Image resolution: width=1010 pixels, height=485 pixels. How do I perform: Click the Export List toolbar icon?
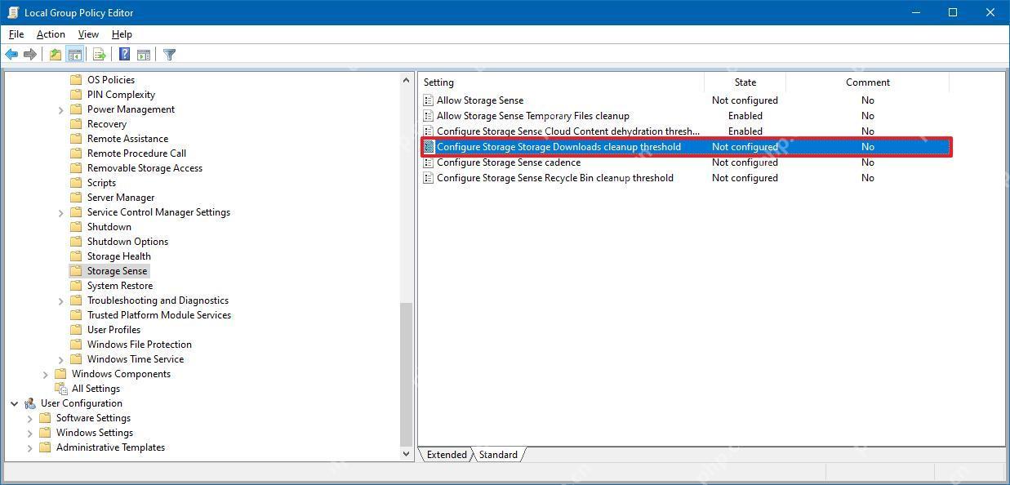[100, 55]
